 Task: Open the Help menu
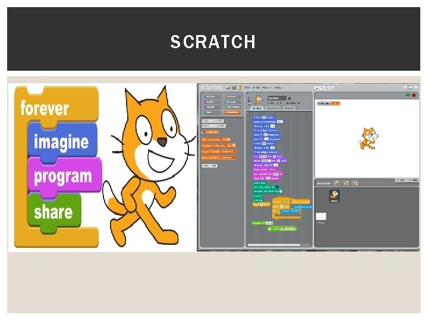tap(278, 87)
